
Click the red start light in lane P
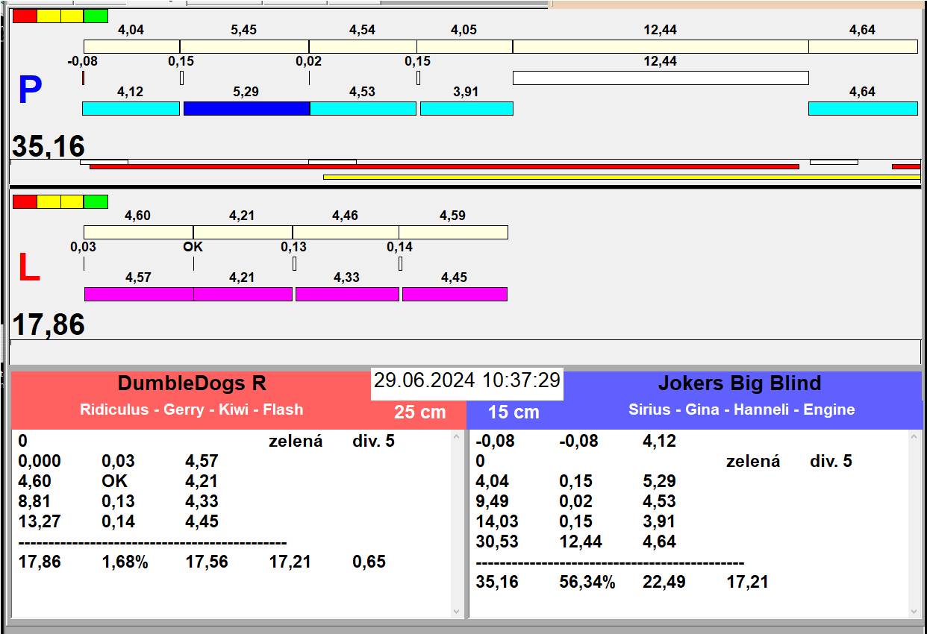click(x=25, y=16)
